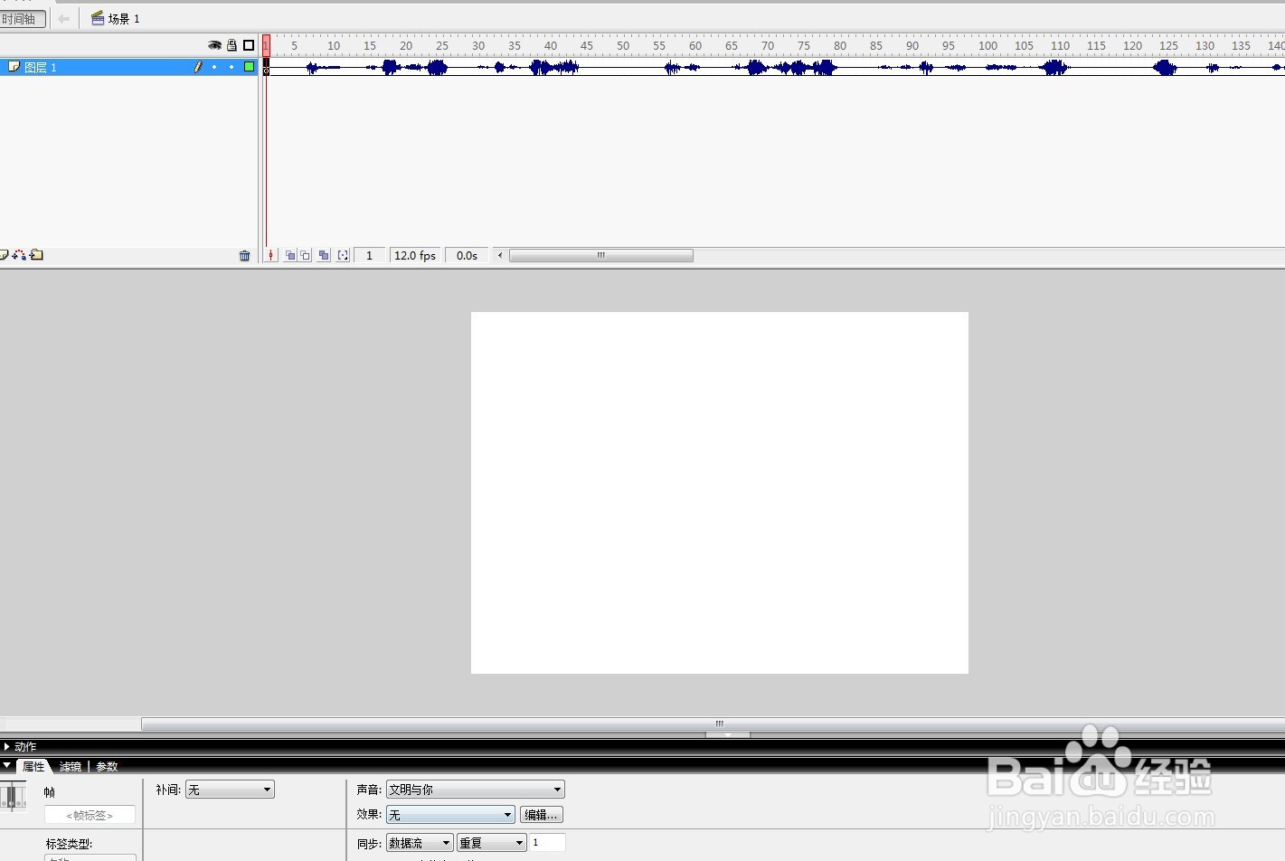Open the 声音 sound dropdown 文明与你
Viewport: 1285px width, 861px height.
[476, 790]
